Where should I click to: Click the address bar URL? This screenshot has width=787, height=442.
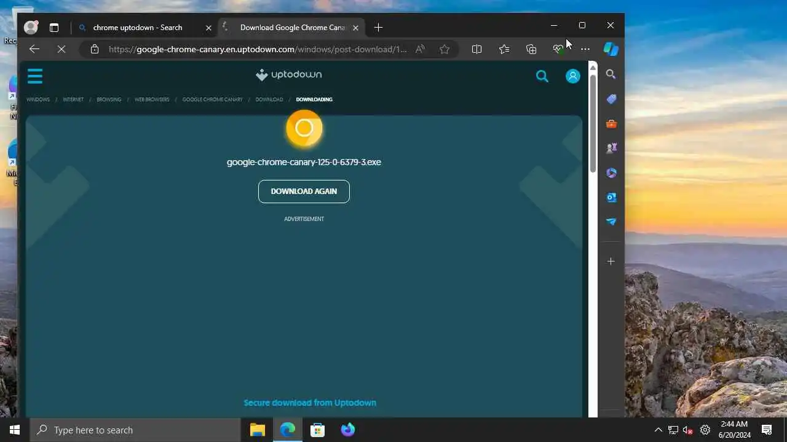[x=258, y=49]
